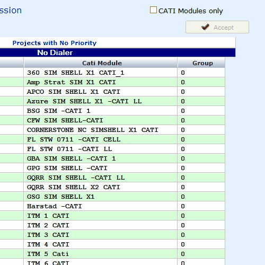Viewport: 265px width, 265px height.
Task: Select the GBA SIM SHELL -CATI 1 row
Action: coord(112,158)
